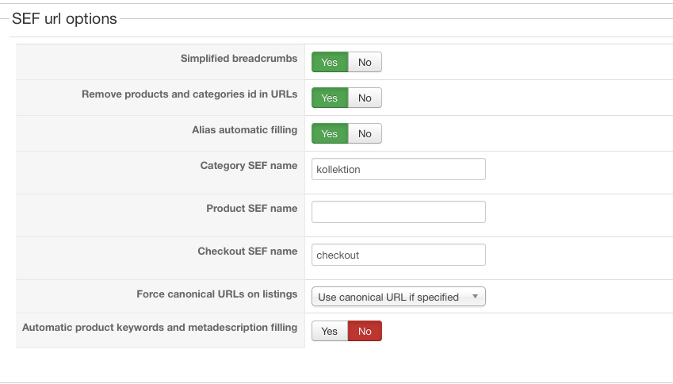Open the Force canonical URLs dropdown
Viewport: 673px width, 384px height.
click(398, 297)
